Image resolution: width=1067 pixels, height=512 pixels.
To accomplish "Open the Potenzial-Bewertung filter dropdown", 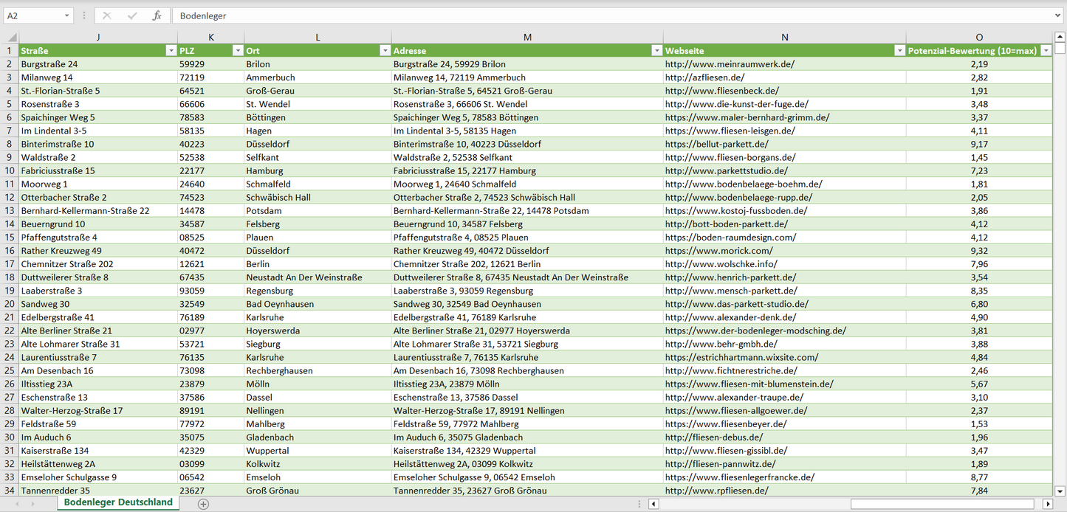I will pyautogui.click(x=1046, y=51).
